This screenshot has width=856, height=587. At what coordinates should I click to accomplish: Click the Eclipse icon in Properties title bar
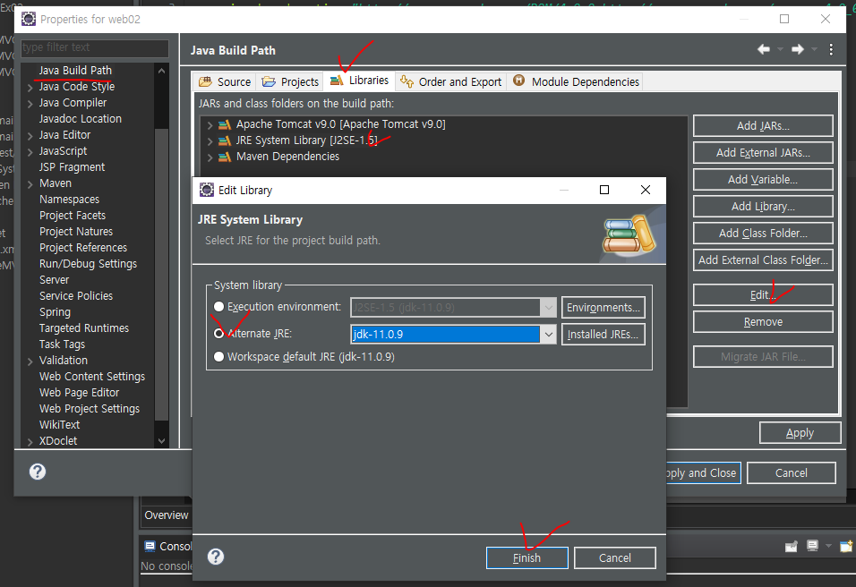point(29,19)
